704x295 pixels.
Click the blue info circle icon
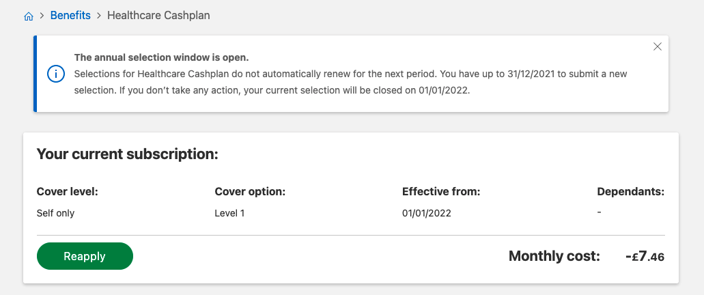[x=56, y=74]
